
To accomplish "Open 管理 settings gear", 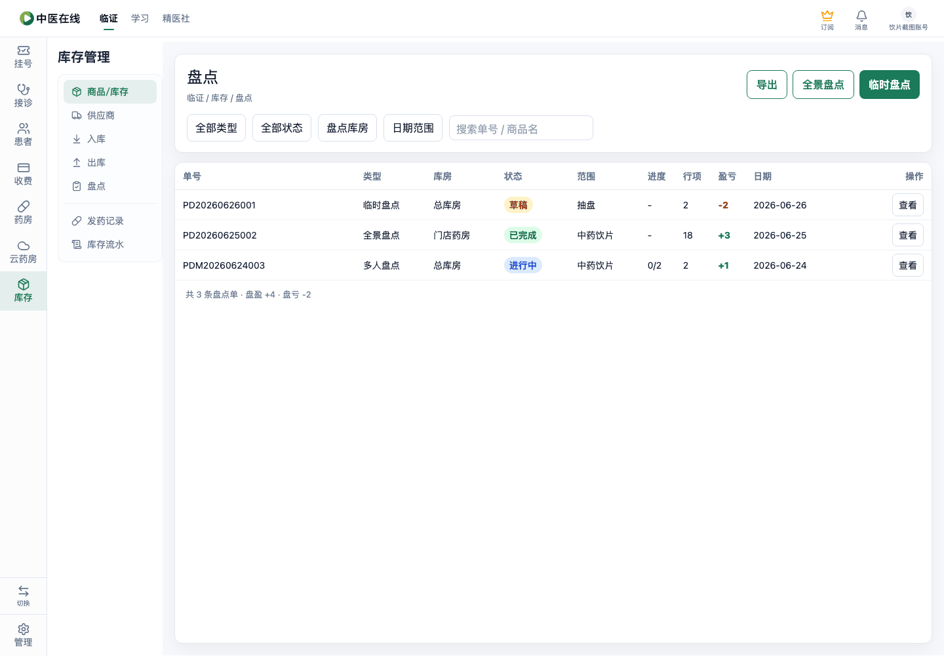I will [24, 635].
